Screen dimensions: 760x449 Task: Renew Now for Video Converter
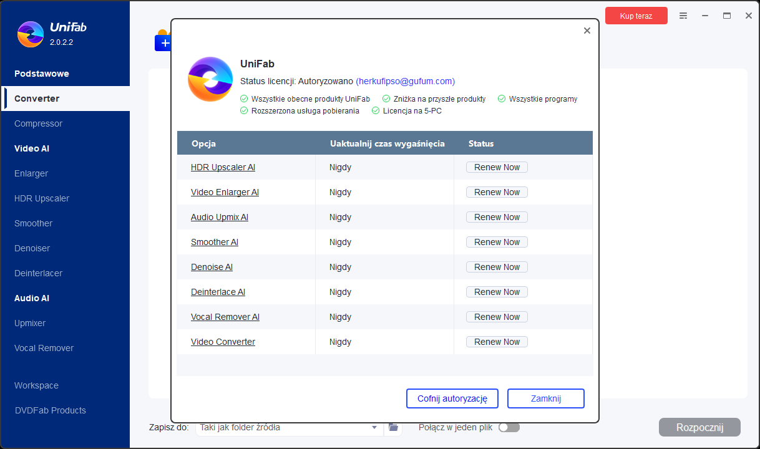tap(497, 342)
